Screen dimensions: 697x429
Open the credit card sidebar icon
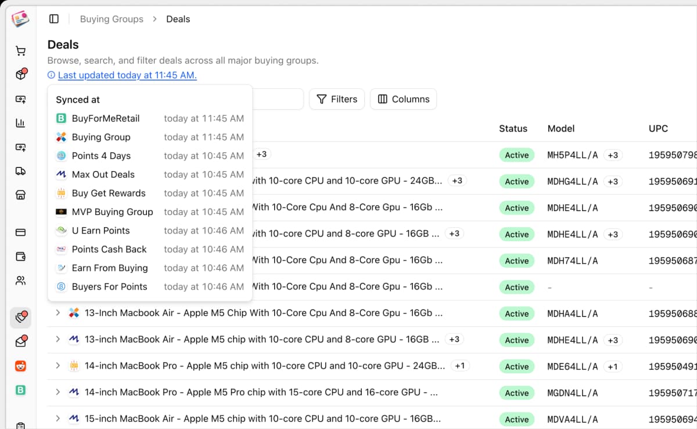pyautogui.click(x=20, y=232)
